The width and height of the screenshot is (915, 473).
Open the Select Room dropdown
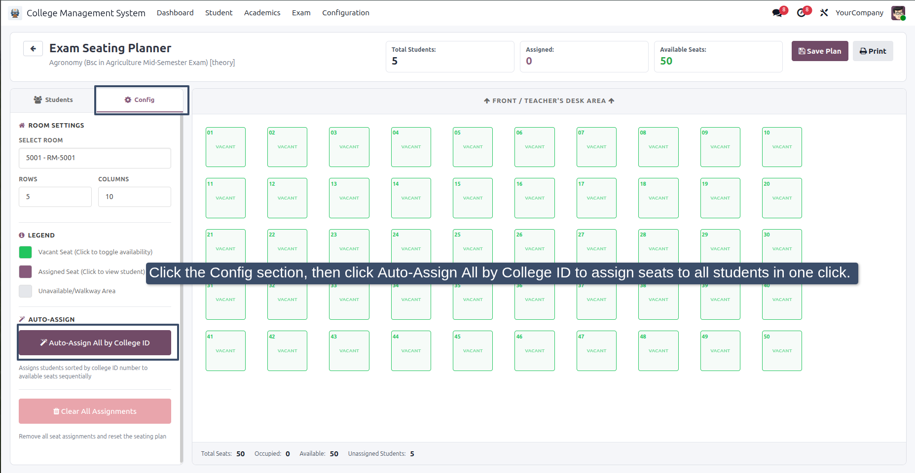coord(95,158)
